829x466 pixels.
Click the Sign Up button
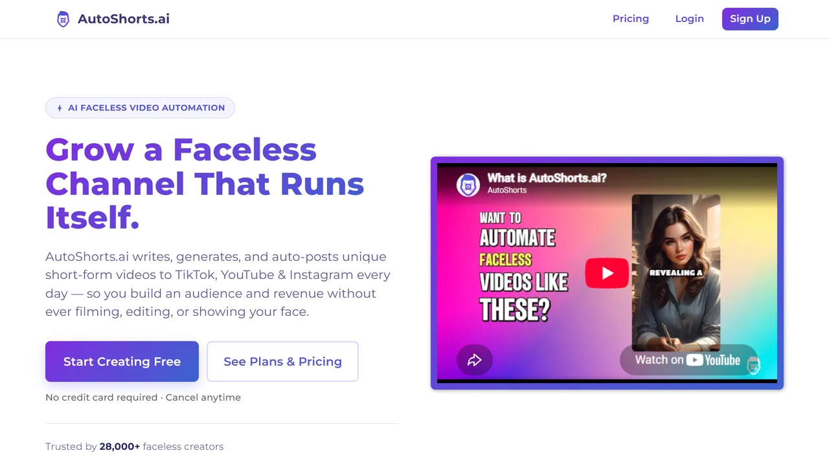click(x=750, y=19)
